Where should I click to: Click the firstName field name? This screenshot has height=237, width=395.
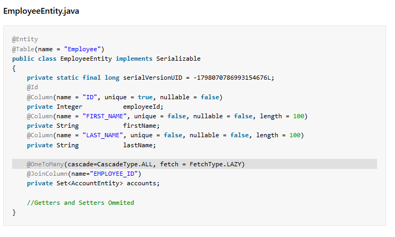[x=139, y=126]
